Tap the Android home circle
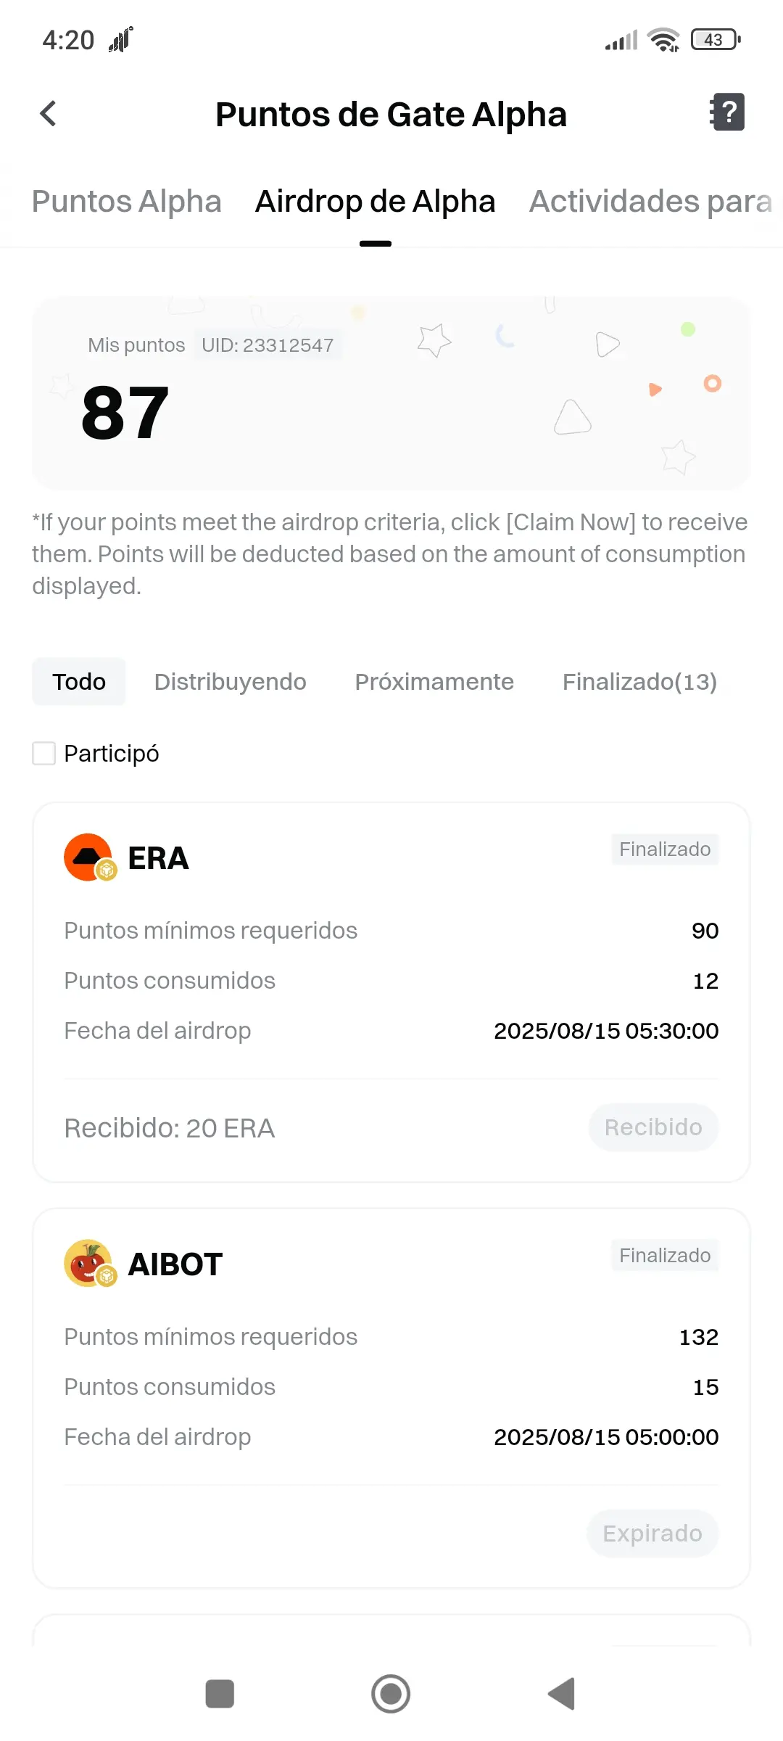The width and height of the screenshot is (783, 1741). pos(391,1694)
